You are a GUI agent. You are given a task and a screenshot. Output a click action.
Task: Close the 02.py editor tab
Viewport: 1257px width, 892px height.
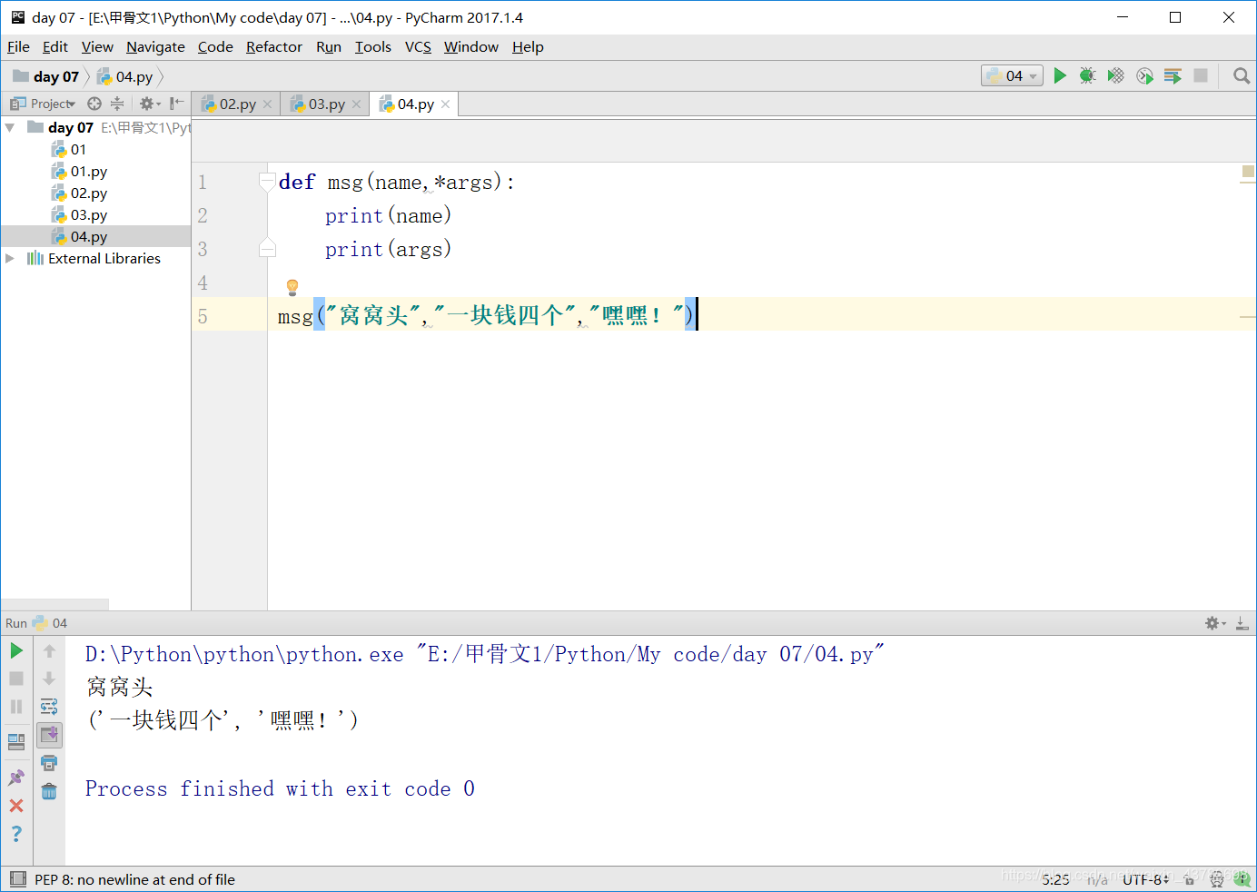(x=267, y=104)
